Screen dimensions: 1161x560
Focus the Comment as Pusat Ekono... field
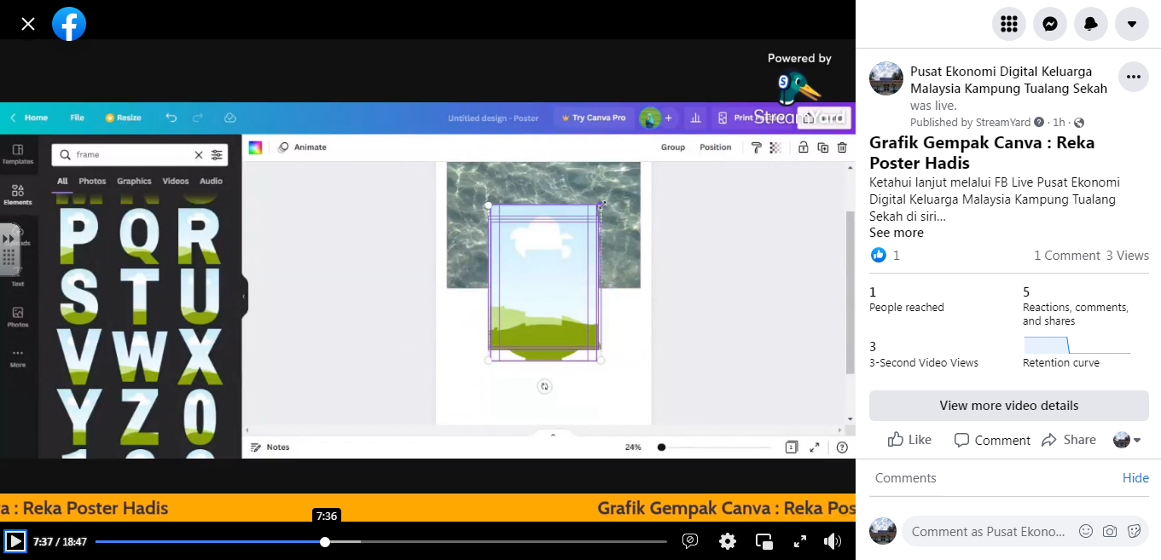[x=988, y=531]
